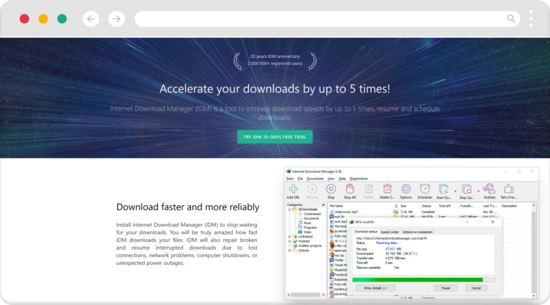
Task: Switch to the Speed Limiter tab
Action: coord(390,232)
